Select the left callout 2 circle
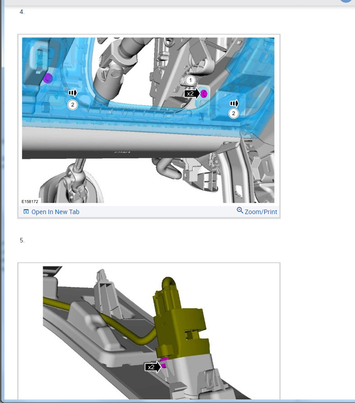The width and height of the screenshot is (355, 403). [72, 105]
